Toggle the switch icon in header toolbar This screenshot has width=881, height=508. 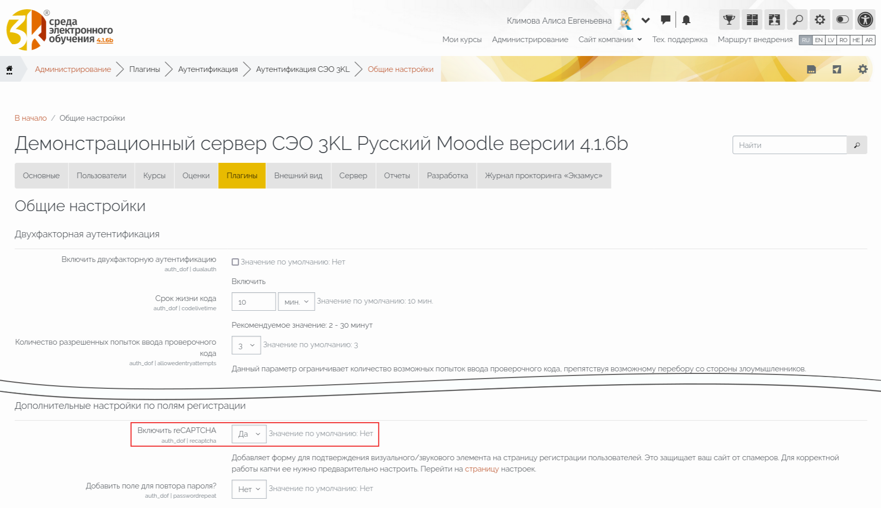pyautogui.click(x=842, y=20)
